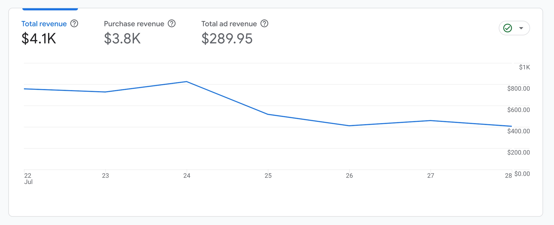This screenshot has height=225, width=554.
Task: Open the Purchase revenue help tooltip icon
Action: click(172, 24)
